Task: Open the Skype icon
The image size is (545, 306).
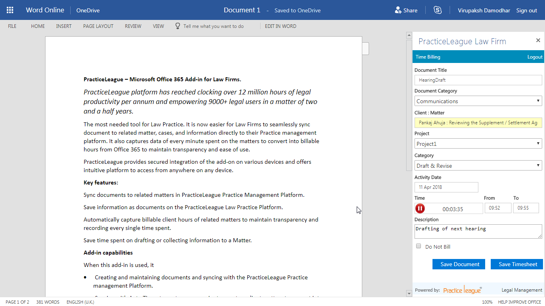Action: (438, 10)
